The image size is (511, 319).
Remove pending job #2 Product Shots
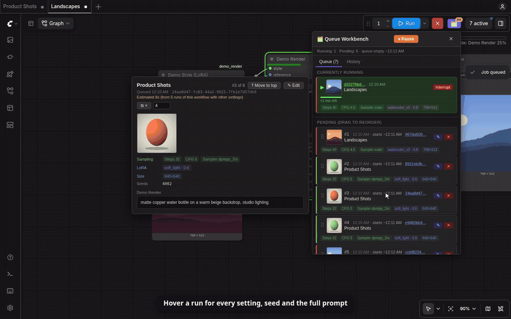point(448,166)
